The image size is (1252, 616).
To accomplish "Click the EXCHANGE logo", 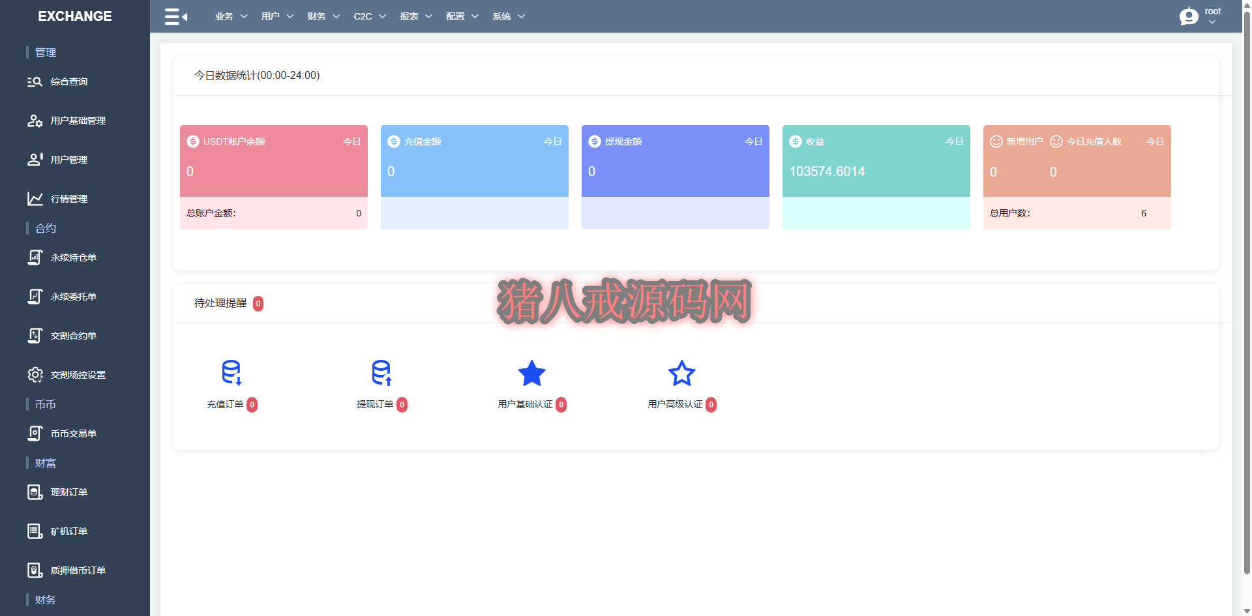I will [x=75, y=16].
